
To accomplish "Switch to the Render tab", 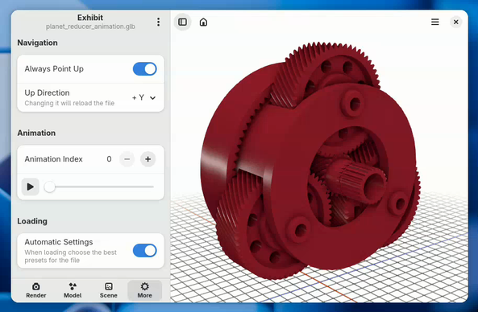I will (36, 290).
